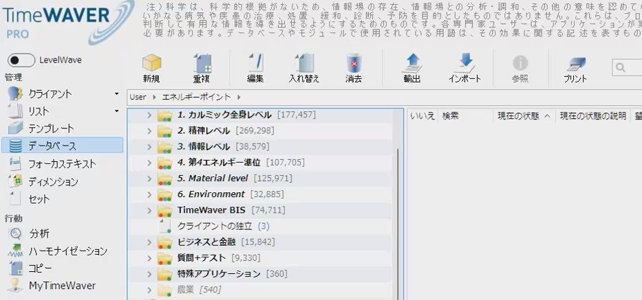Open ディメンション in the sidebar
The height and width of the screenshot is (300, 642).
tap(53, 181)
